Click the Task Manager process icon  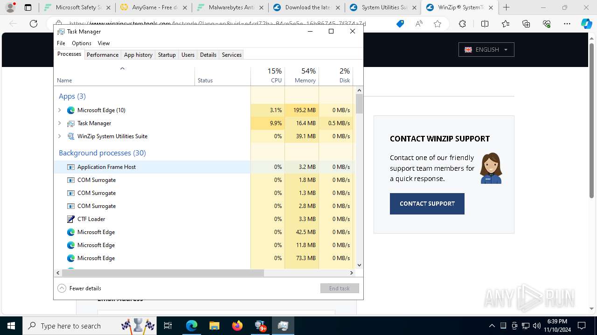click(x=71, y=123)
